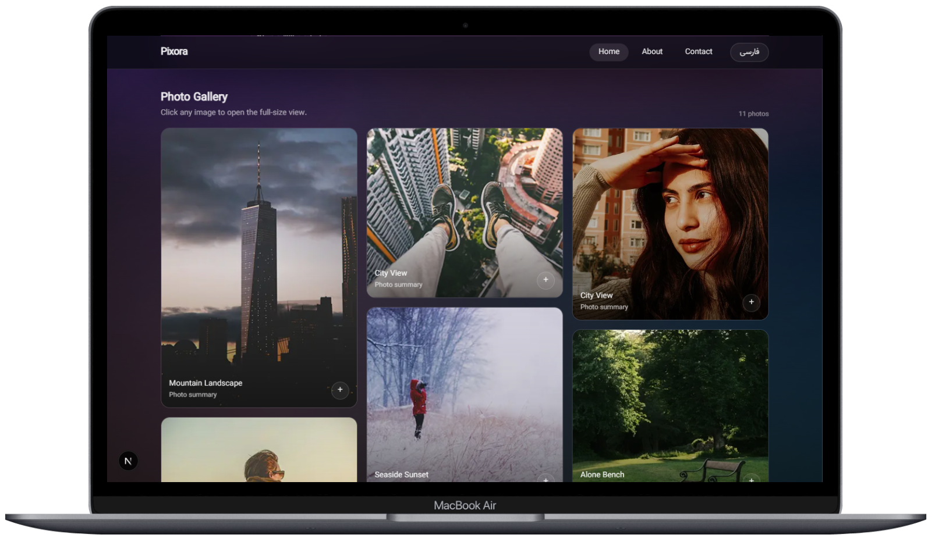Click the Pixora logo

tap(174, 51)
